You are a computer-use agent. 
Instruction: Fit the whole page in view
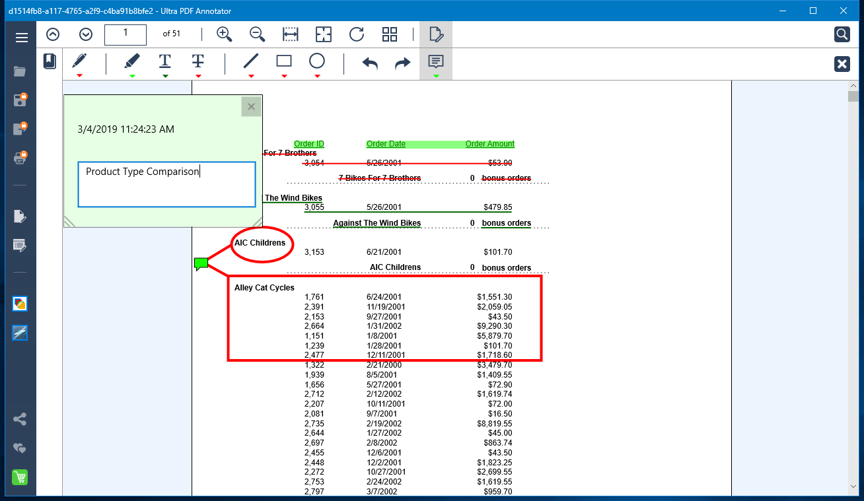pos(324,34)
